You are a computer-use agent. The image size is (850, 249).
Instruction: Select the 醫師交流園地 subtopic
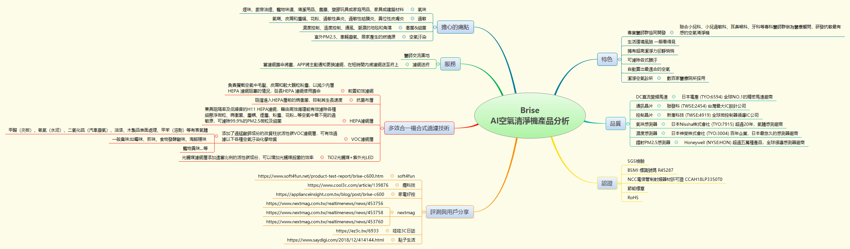click(x=417, y=55)
